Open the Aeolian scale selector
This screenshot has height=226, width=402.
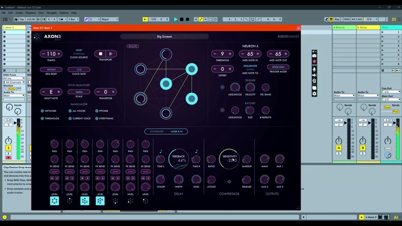click(x=79, y=92)
